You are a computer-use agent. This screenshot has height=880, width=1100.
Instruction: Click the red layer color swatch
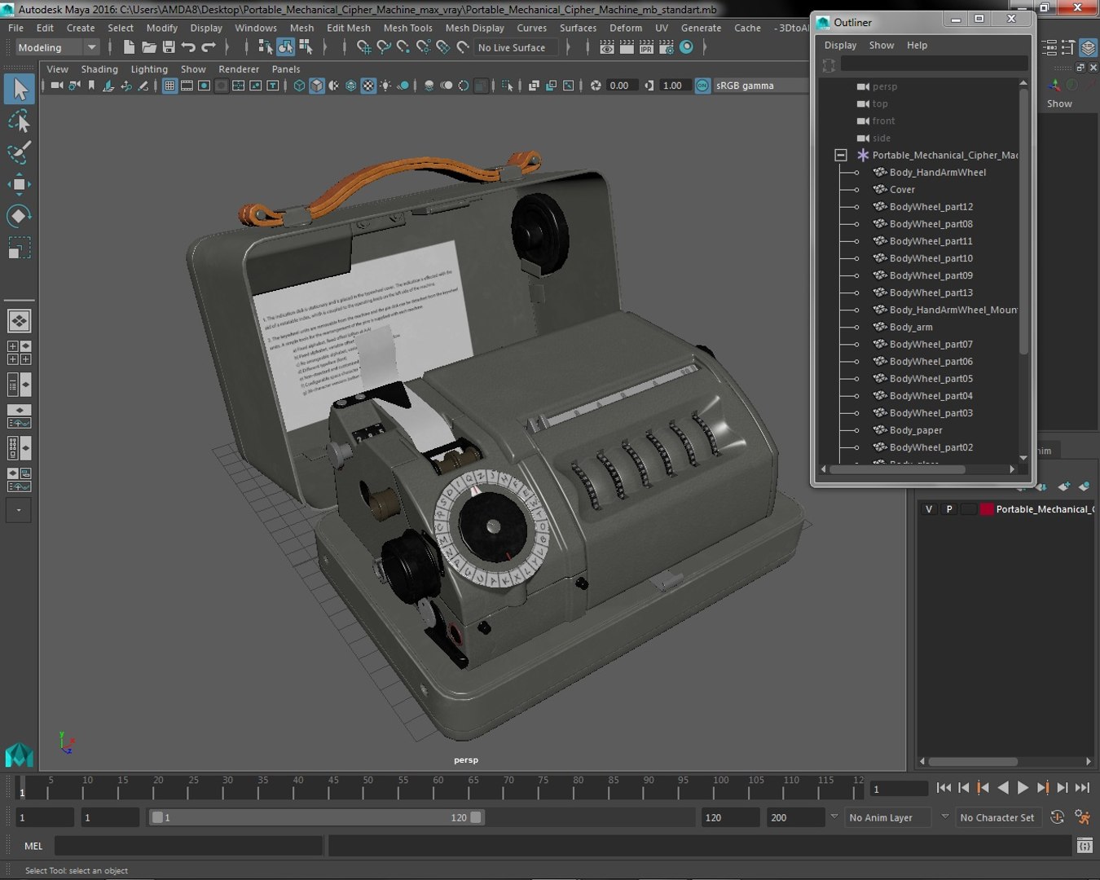click(x=987, y=509)
